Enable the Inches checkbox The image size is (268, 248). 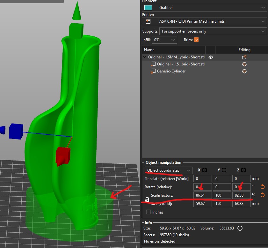pyautogui.click(x=148, y=212)
